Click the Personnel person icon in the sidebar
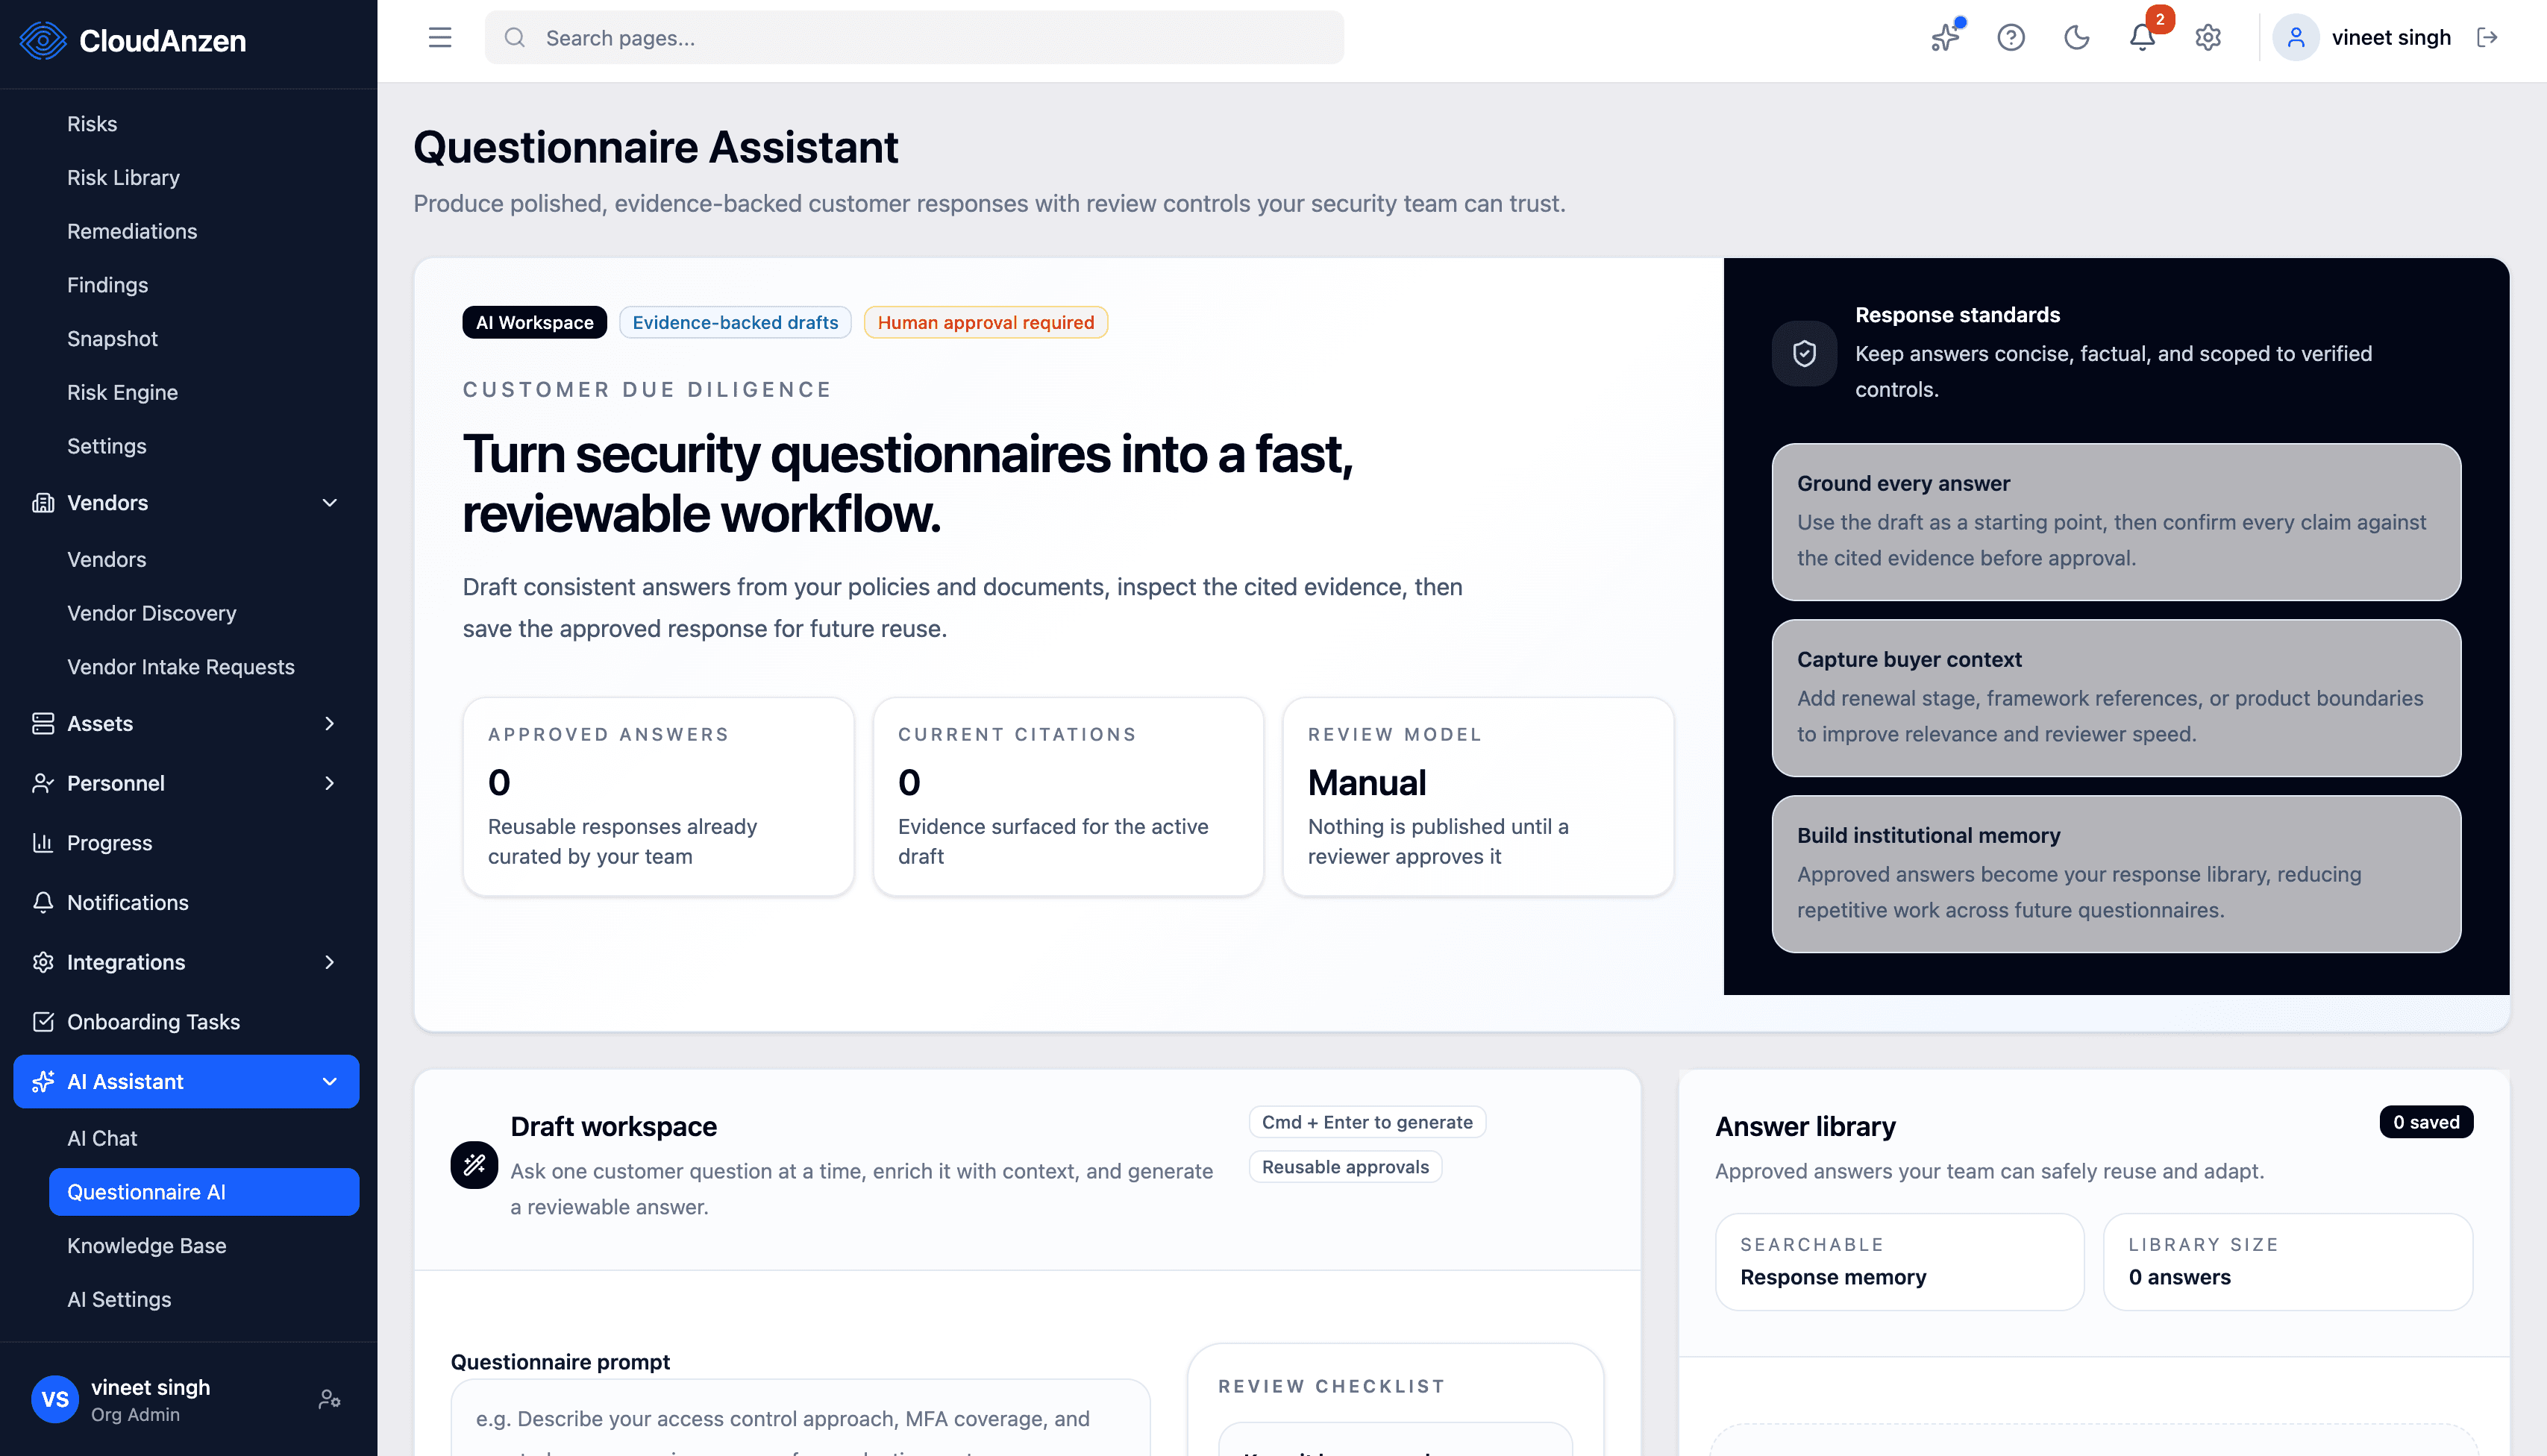 (43, 783)
